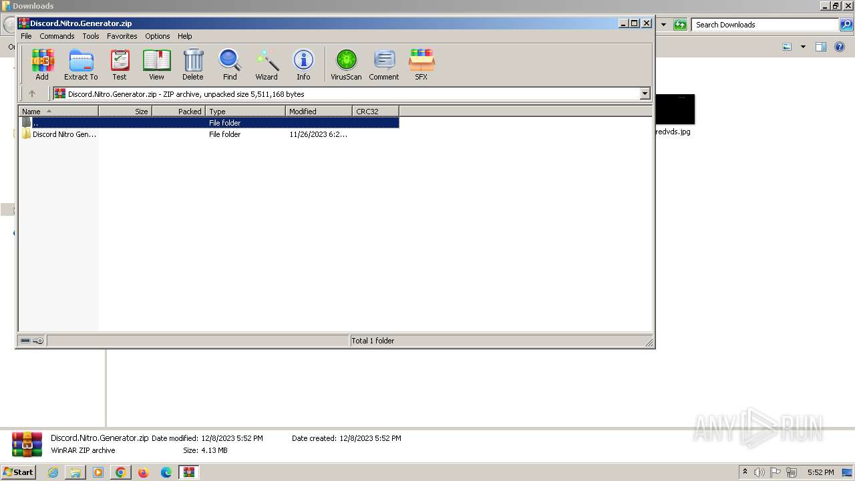Toggle Explorer preview pane icon
The height and width of the screenshot is (481, 855).
pyautogui.click(x=821, y=47)
